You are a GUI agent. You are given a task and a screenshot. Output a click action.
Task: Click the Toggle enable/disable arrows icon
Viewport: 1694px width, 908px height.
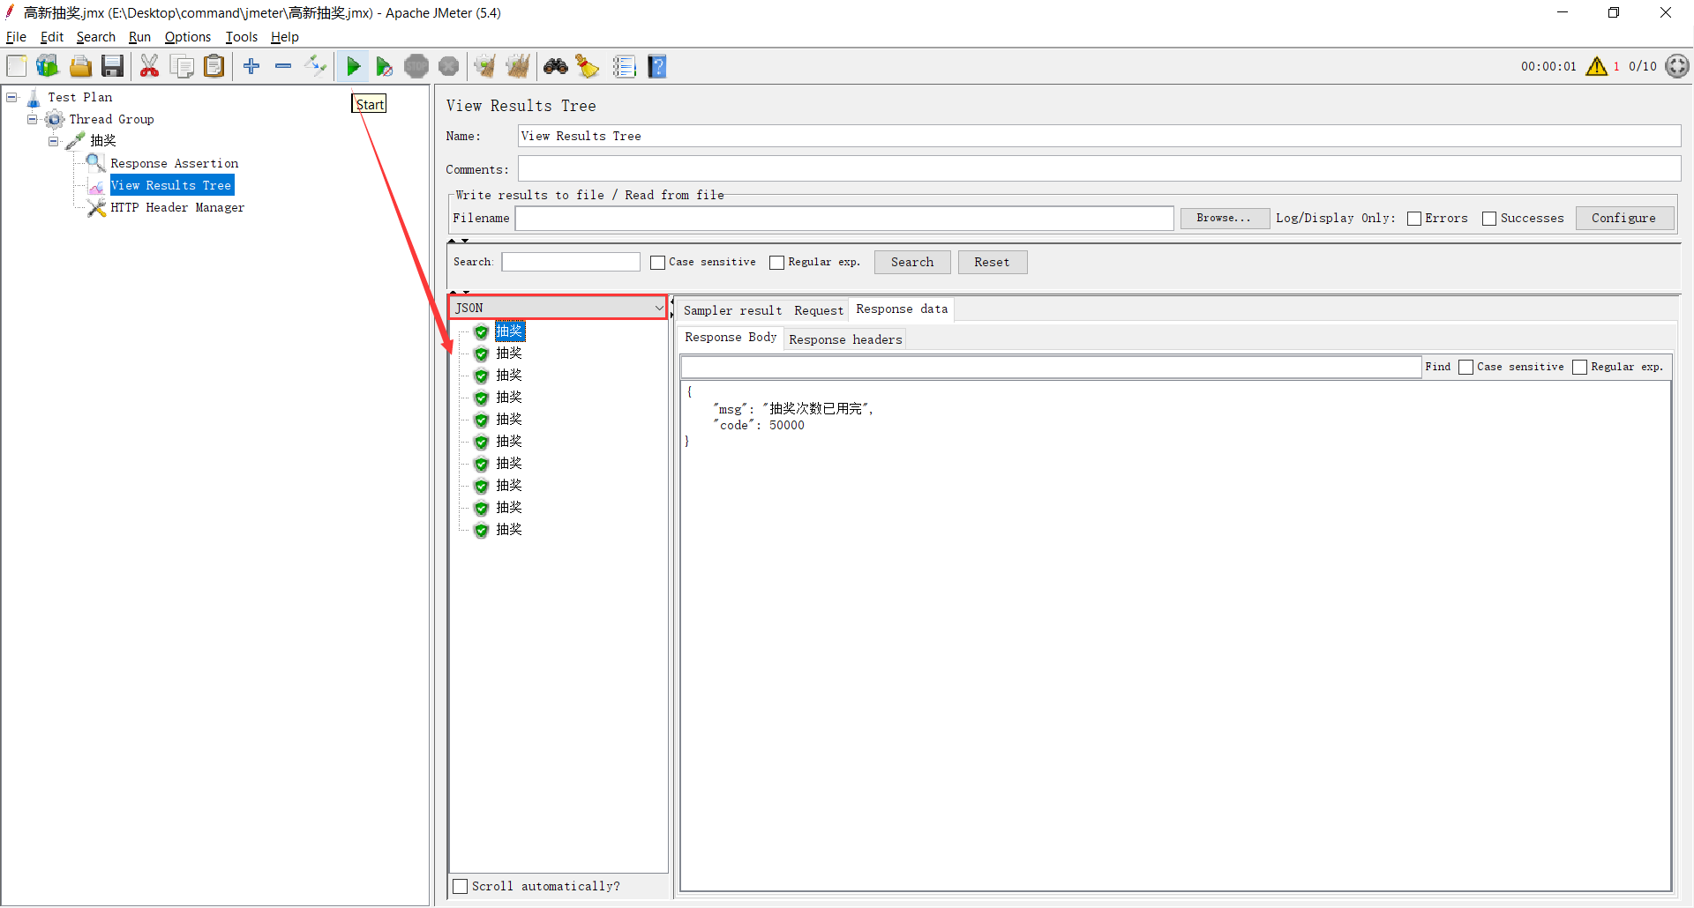pyautogui.click(x=316, y=66)
